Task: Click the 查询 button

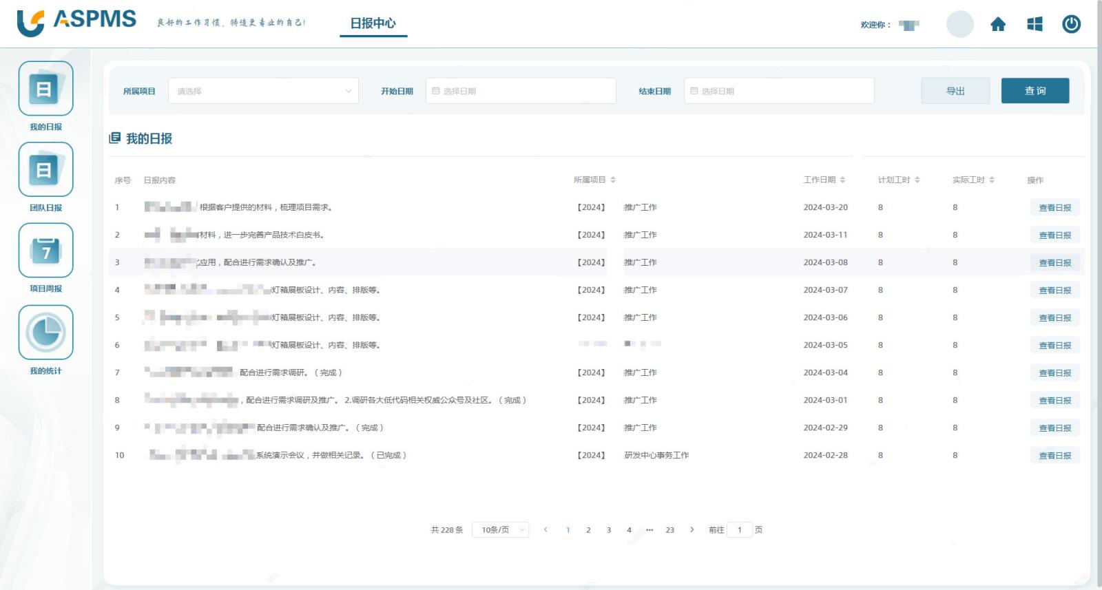Action: pyautogui.click(x=1035, y=91)
